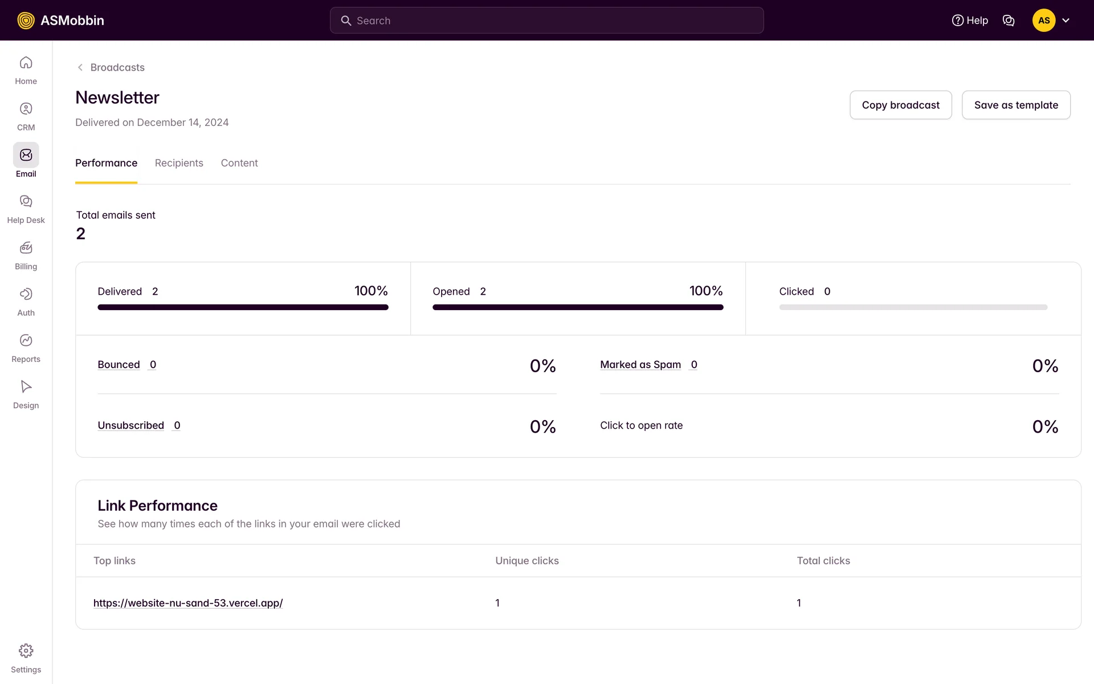This screenshot has width=1094, height=684.
Task: Open the Help link in header
Action: coord(970,21)
